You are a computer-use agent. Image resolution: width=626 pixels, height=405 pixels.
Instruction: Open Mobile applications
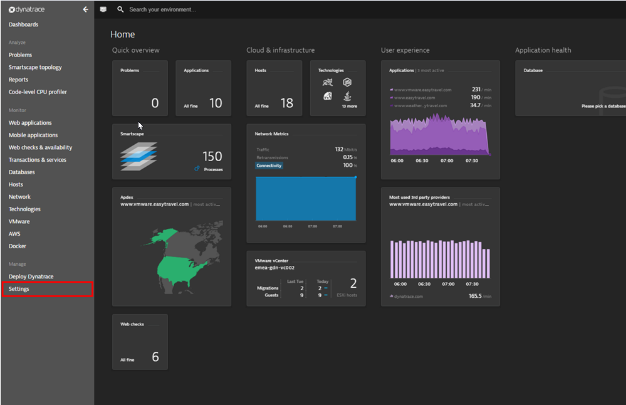click(x=33, y=135)
